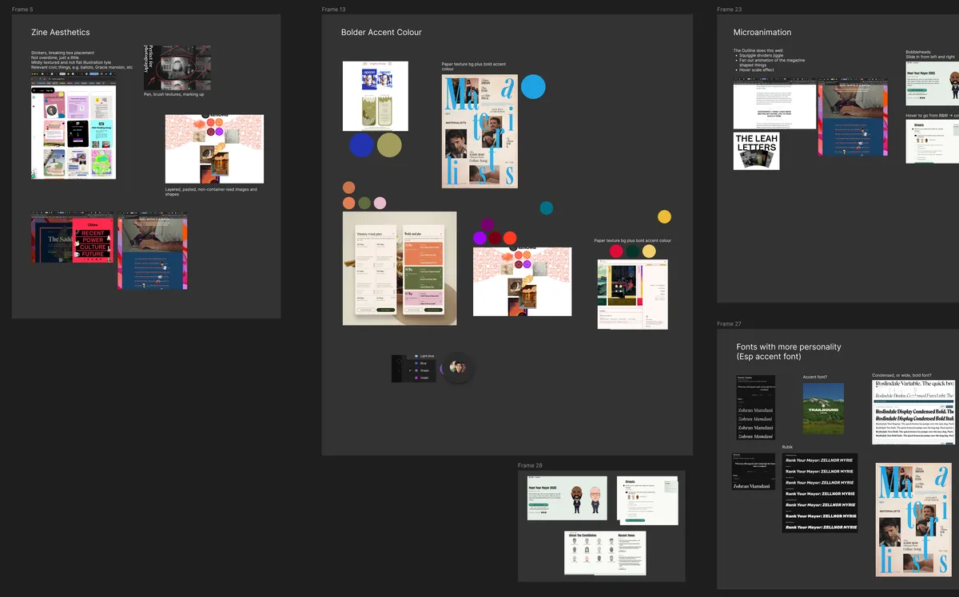
Task: Pick the large sky-blue circle swatch
Action: click(533, 86)
